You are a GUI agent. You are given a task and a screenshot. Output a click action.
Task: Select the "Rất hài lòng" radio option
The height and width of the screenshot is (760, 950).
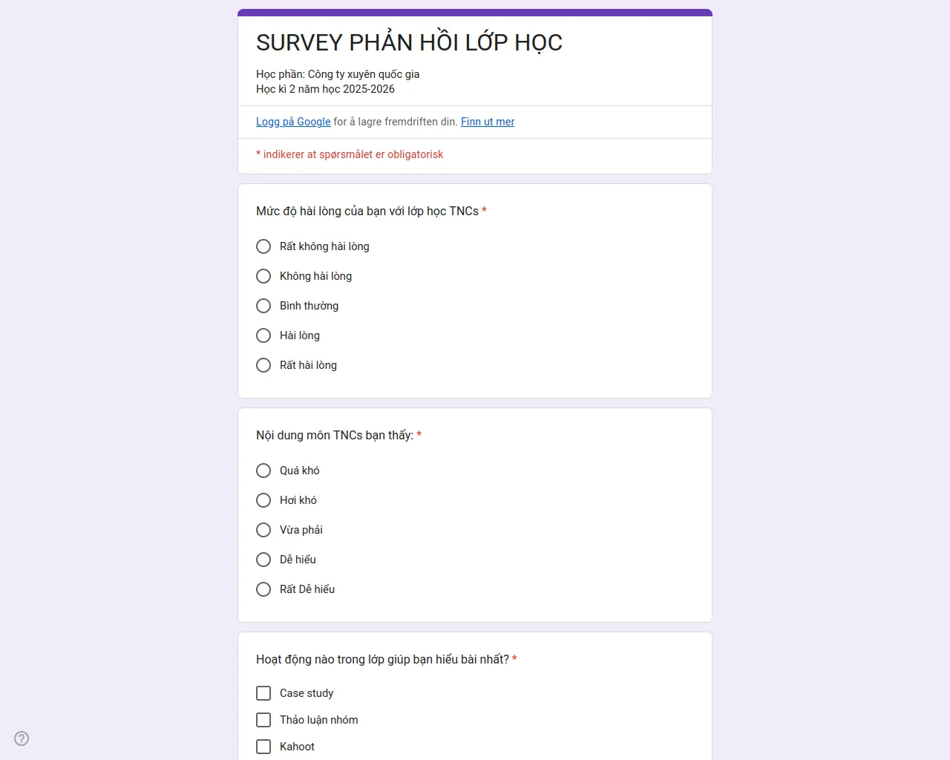click(x=263, y=365)
